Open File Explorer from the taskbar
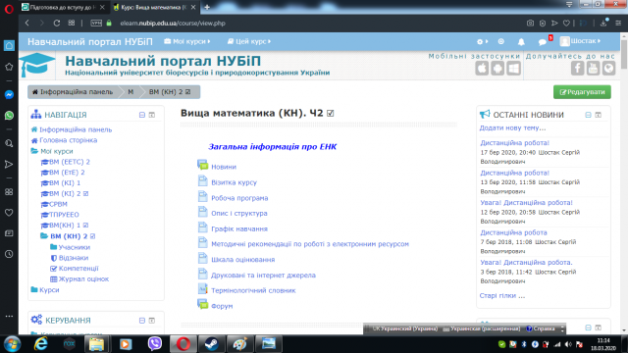628x353 pixels. coord(96,344)
